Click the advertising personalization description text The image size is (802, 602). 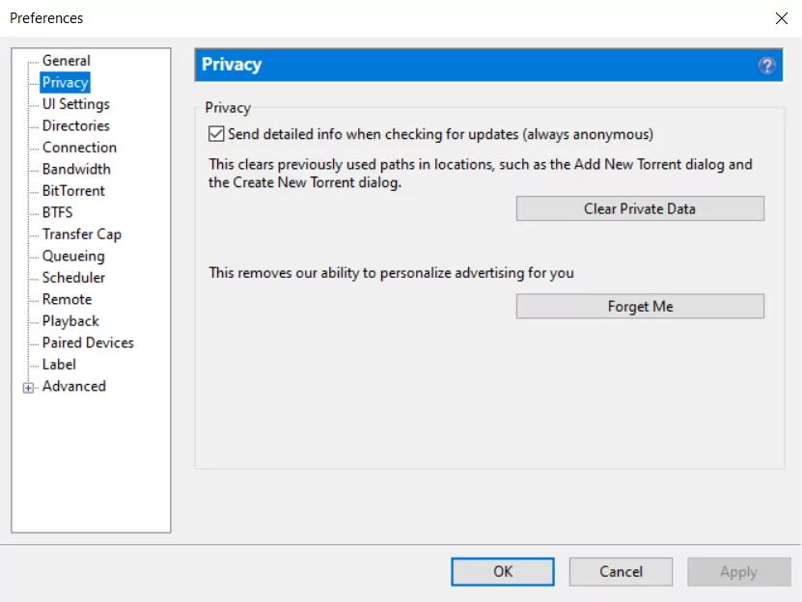pos(391,273)
